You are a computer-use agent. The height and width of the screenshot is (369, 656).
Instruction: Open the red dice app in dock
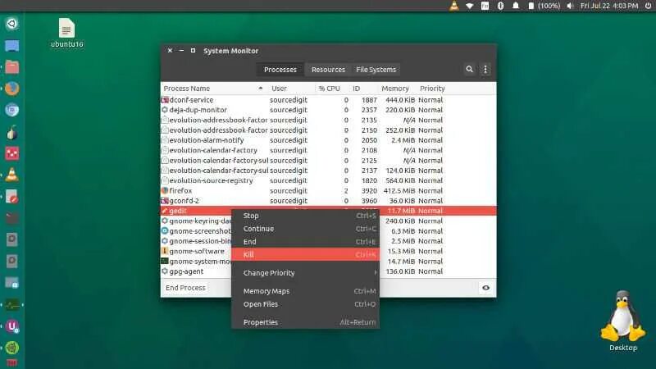[11, 153]
